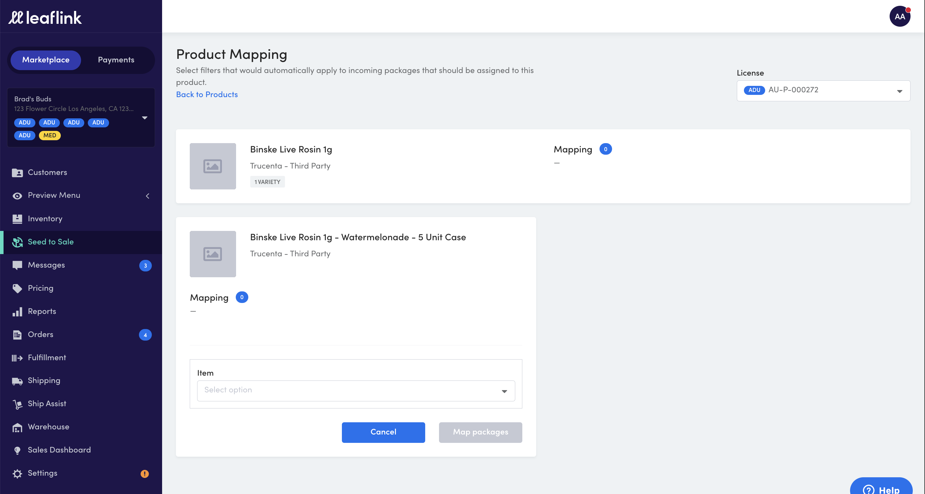The width and height of the screenshot is (925, 494).
Task: Open the Pricing page
Action: pyautogui.click(x=81, y=288)
